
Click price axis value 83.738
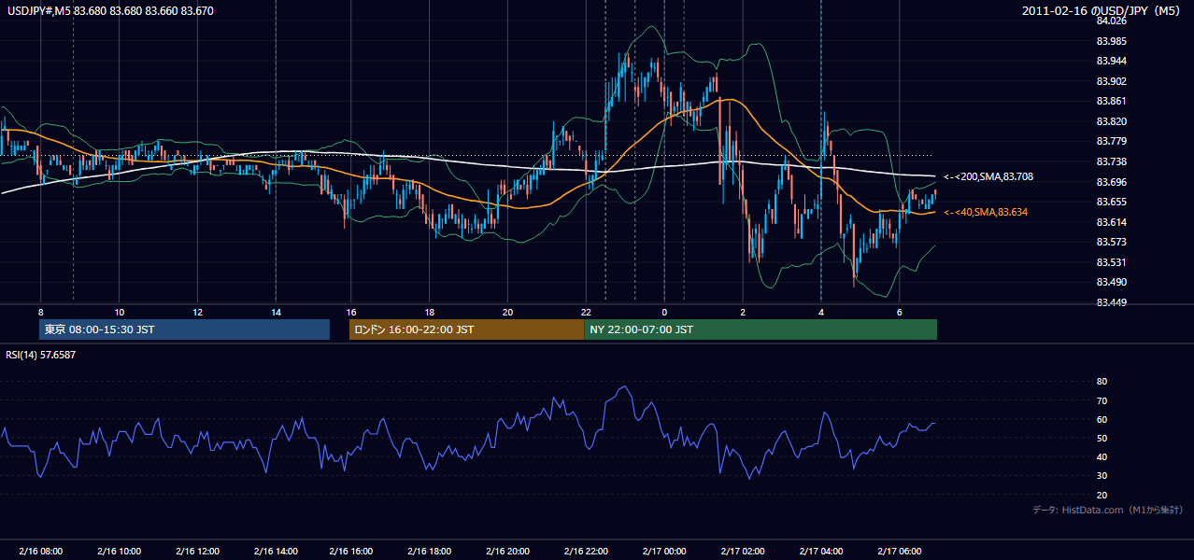[x=1111, y=161]
